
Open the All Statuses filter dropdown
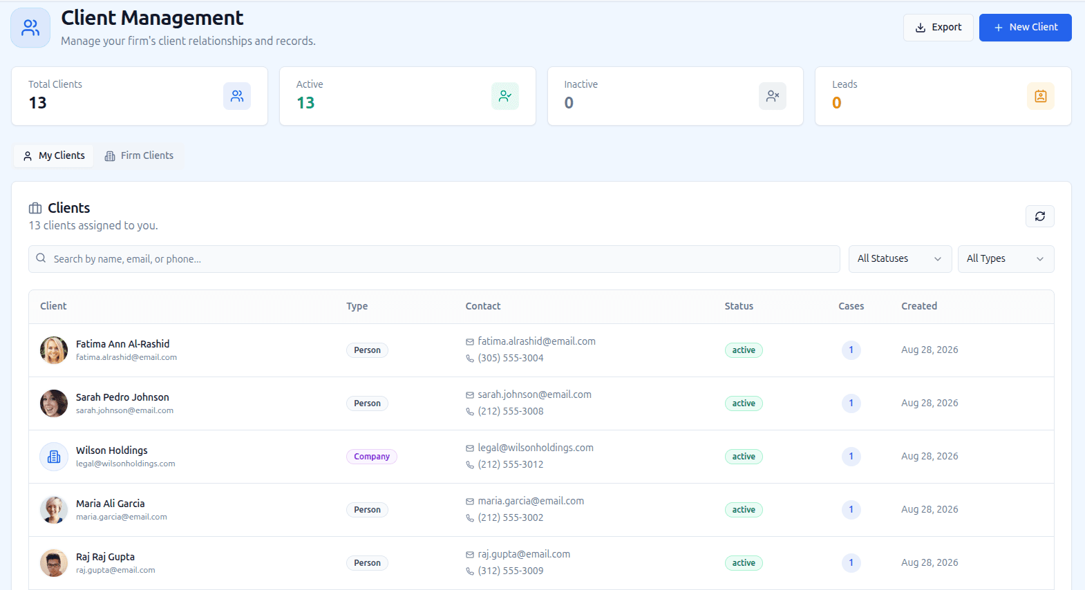pyautogui.click(x=900, y=258)
